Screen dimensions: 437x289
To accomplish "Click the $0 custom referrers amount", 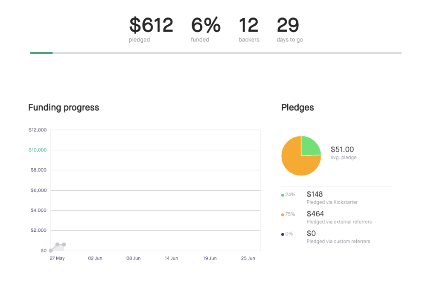I will pyautogui.click(x=311, y=233).
